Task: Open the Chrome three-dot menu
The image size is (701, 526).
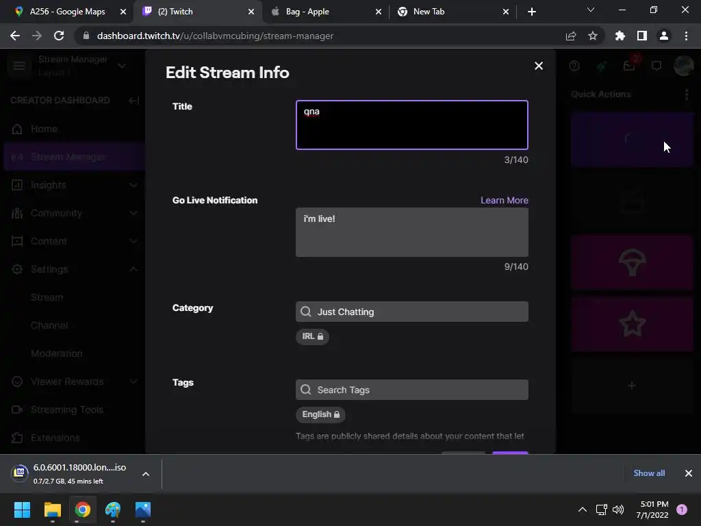Action: coord(686,36)
